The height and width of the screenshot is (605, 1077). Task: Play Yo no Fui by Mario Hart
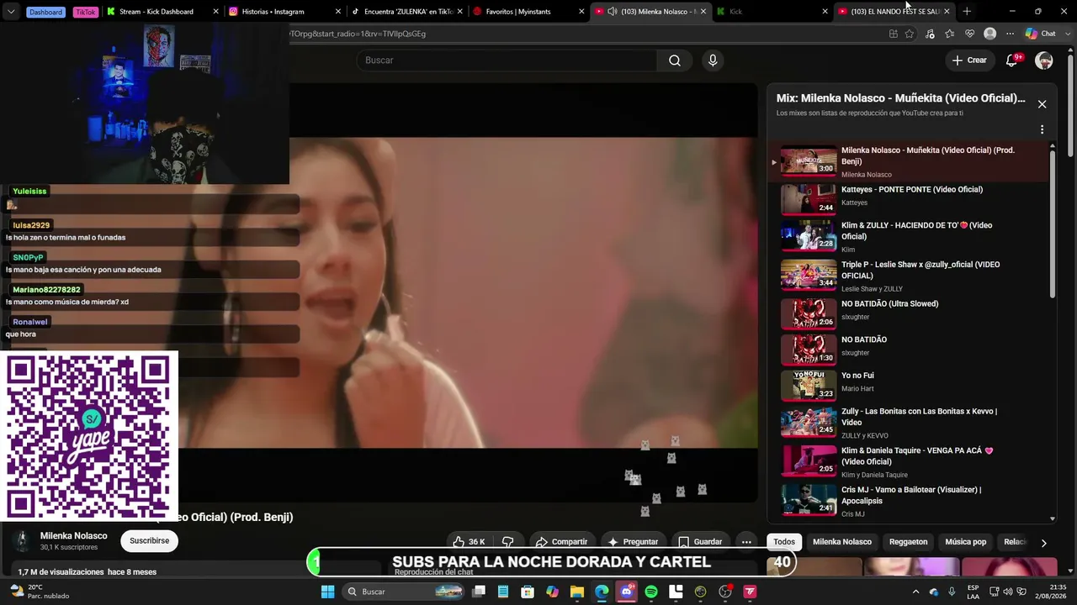pyautogui.click(x=910, y=386)
